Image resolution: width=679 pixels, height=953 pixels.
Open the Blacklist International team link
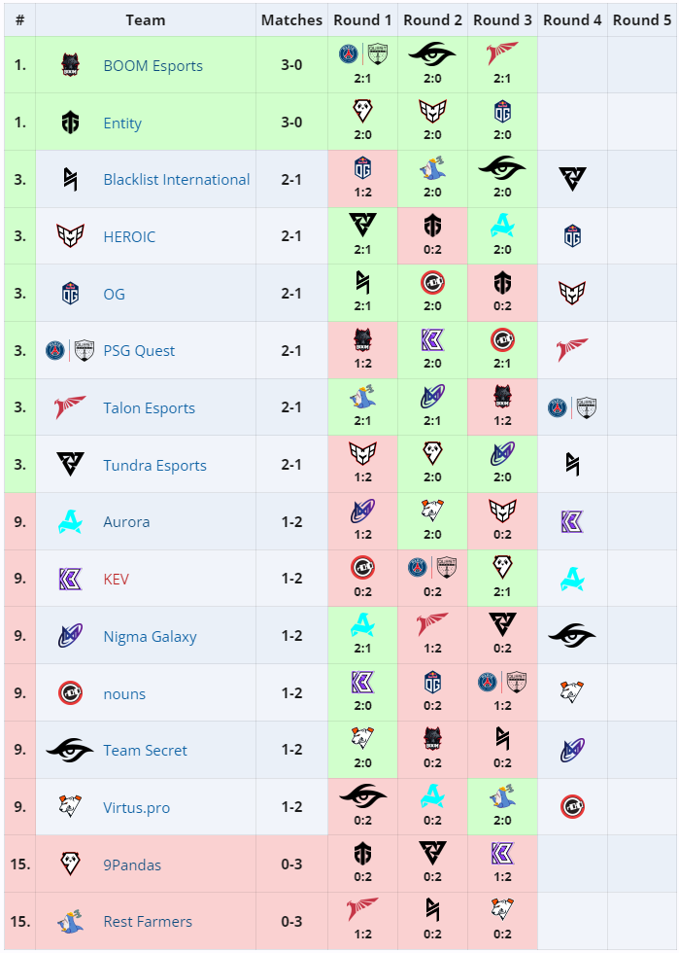coord(177,179)
